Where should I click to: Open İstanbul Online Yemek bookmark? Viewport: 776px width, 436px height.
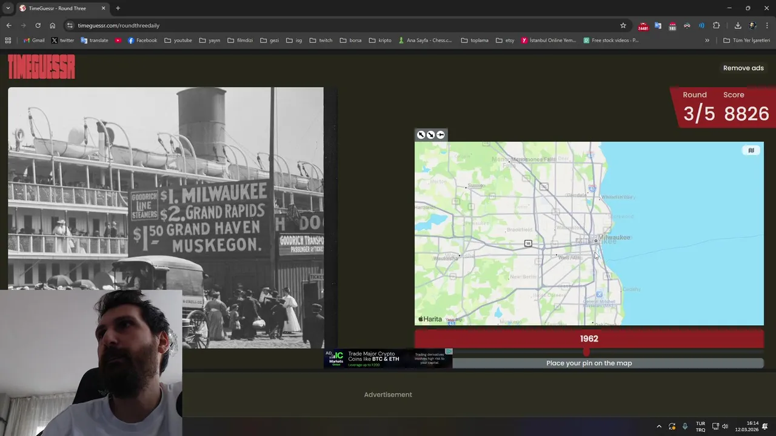(549, 41)
